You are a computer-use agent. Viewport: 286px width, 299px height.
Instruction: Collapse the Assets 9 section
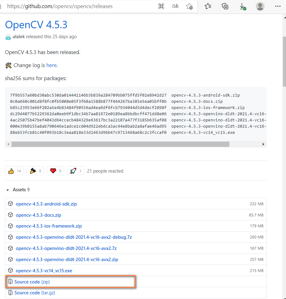click(18, 190)
